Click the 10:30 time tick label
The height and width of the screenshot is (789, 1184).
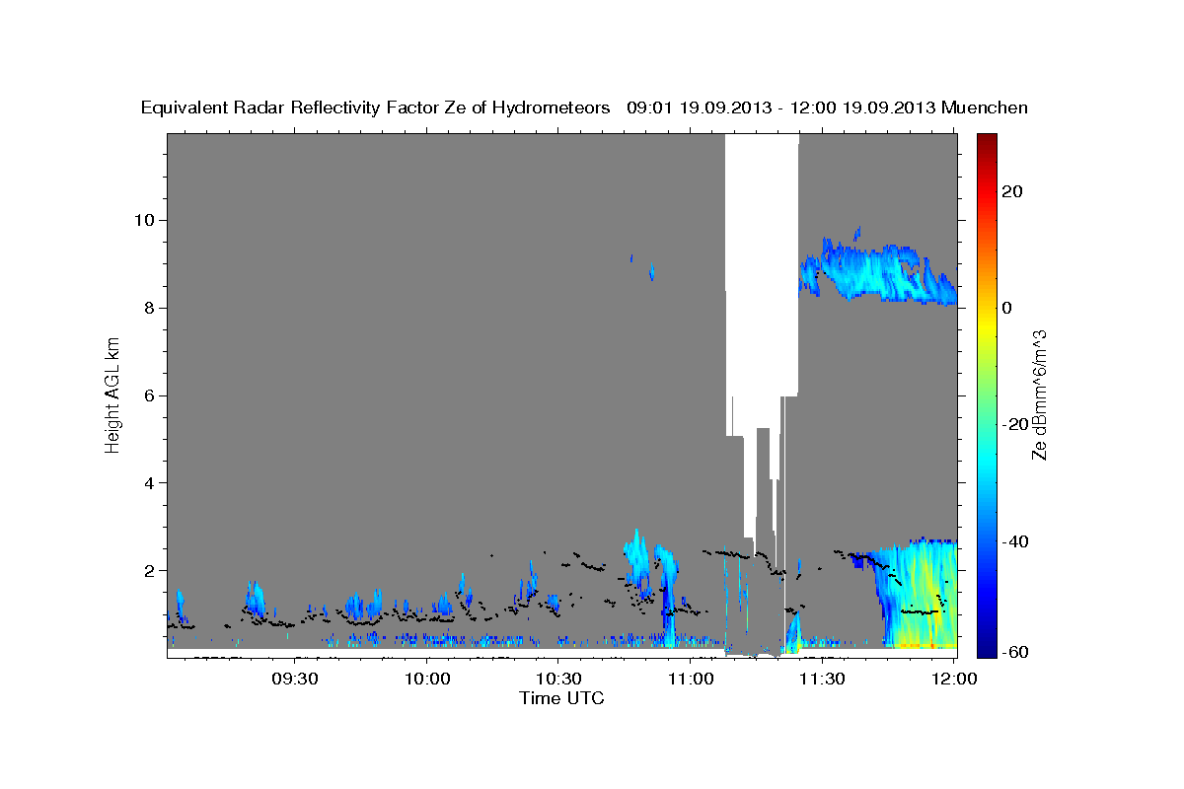pos(558,679)
